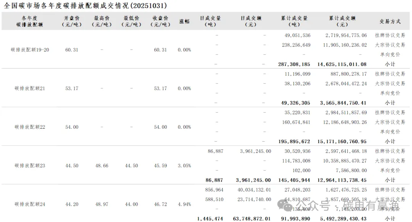Click the 3.05% change value
Viewport: 412px width, 222px height.
tap(184, 166)
